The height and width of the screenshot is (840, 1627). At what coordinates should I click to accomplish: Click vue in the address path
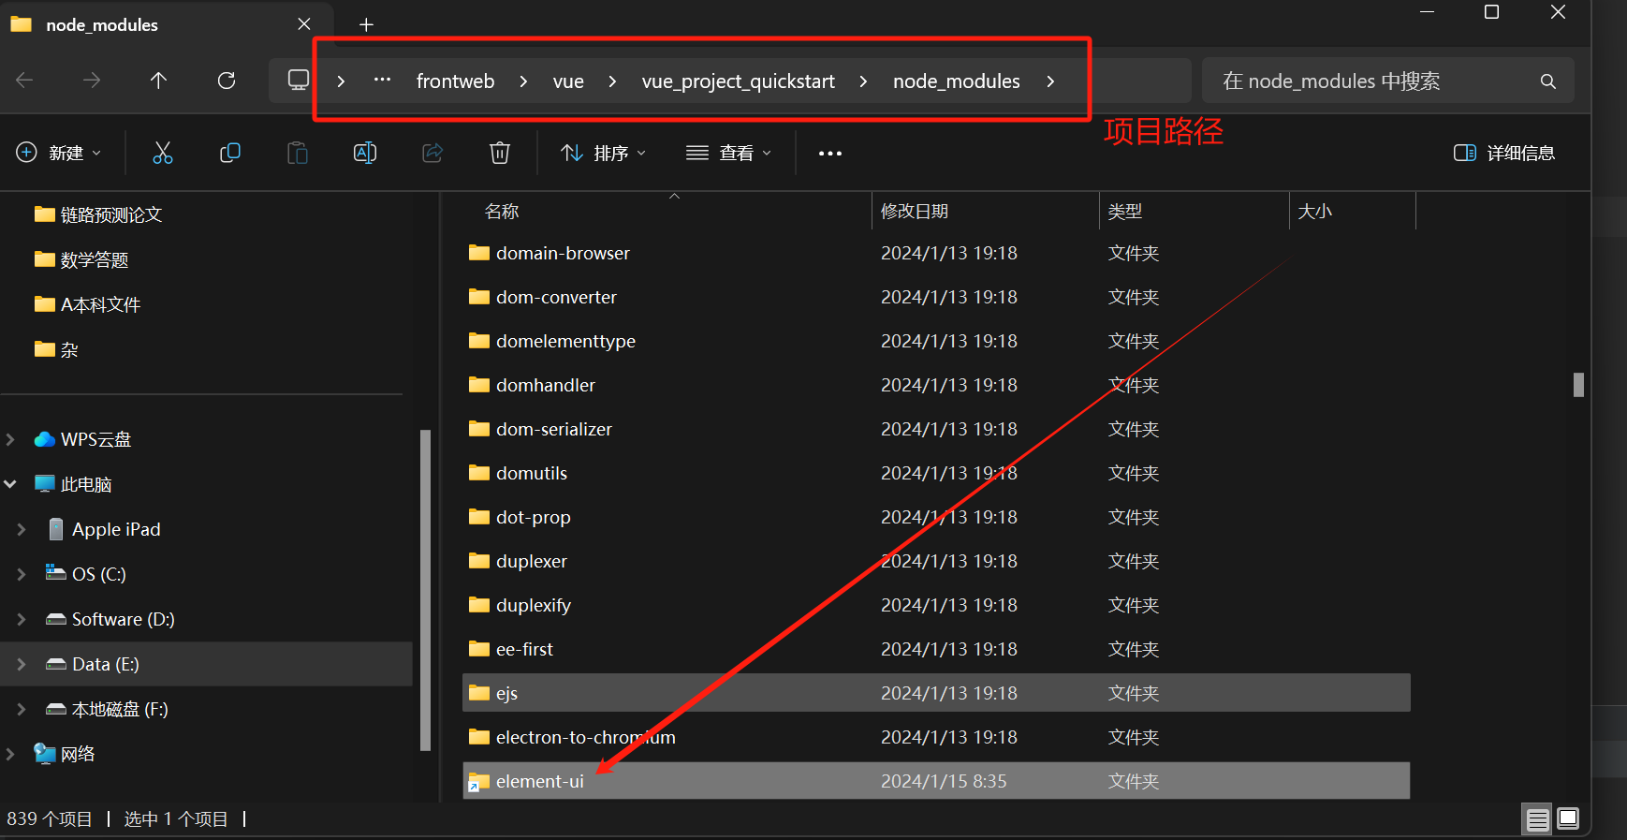coord(568,81)
